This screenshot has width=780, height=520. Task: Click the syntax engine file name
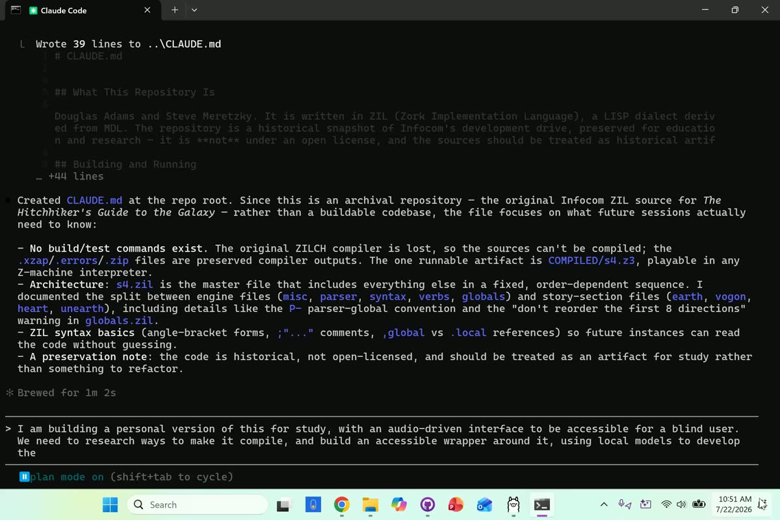click(x=388, y=296)
